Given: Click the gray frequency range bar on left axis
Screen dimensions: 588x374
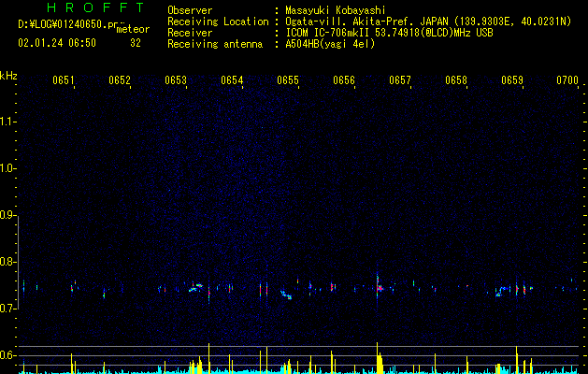Looking at the screenshot, I should [x=19, y=262].
